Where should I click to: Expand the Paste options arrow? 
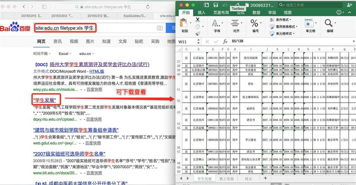190,23
